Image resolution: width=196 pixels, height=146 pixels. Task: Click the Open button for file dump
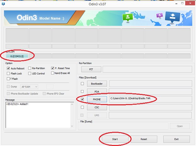(x=180, y=126)
